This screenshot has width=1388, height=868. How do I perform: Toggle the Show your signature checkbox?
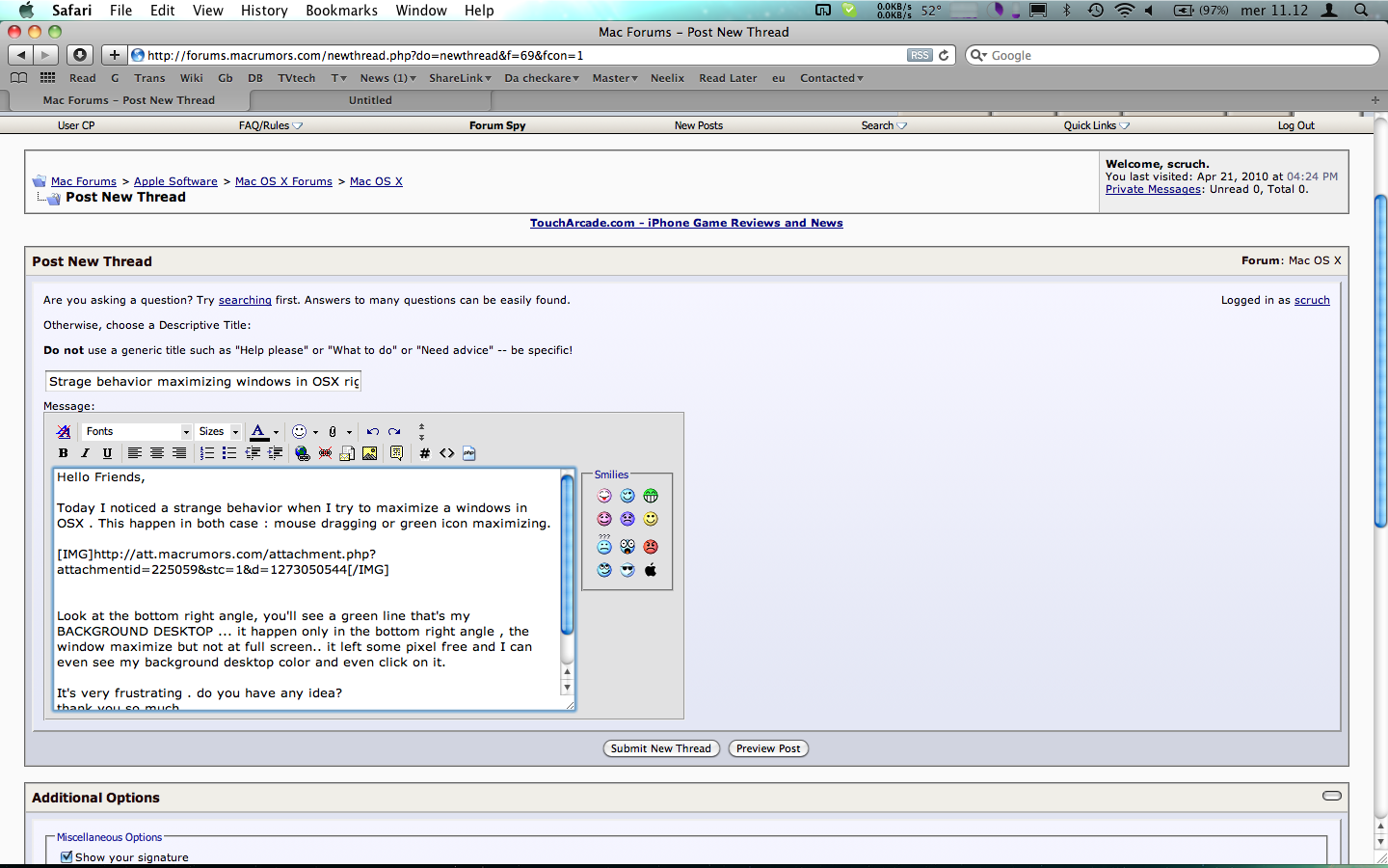67,856
